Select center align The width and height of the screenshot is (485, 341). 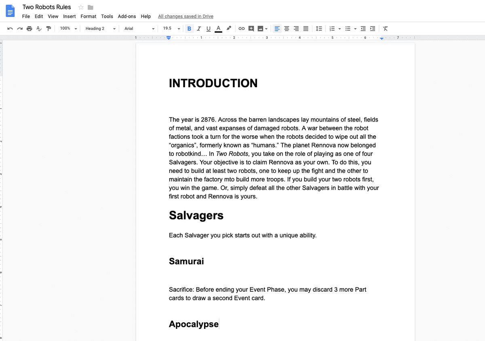coord(287,29)
